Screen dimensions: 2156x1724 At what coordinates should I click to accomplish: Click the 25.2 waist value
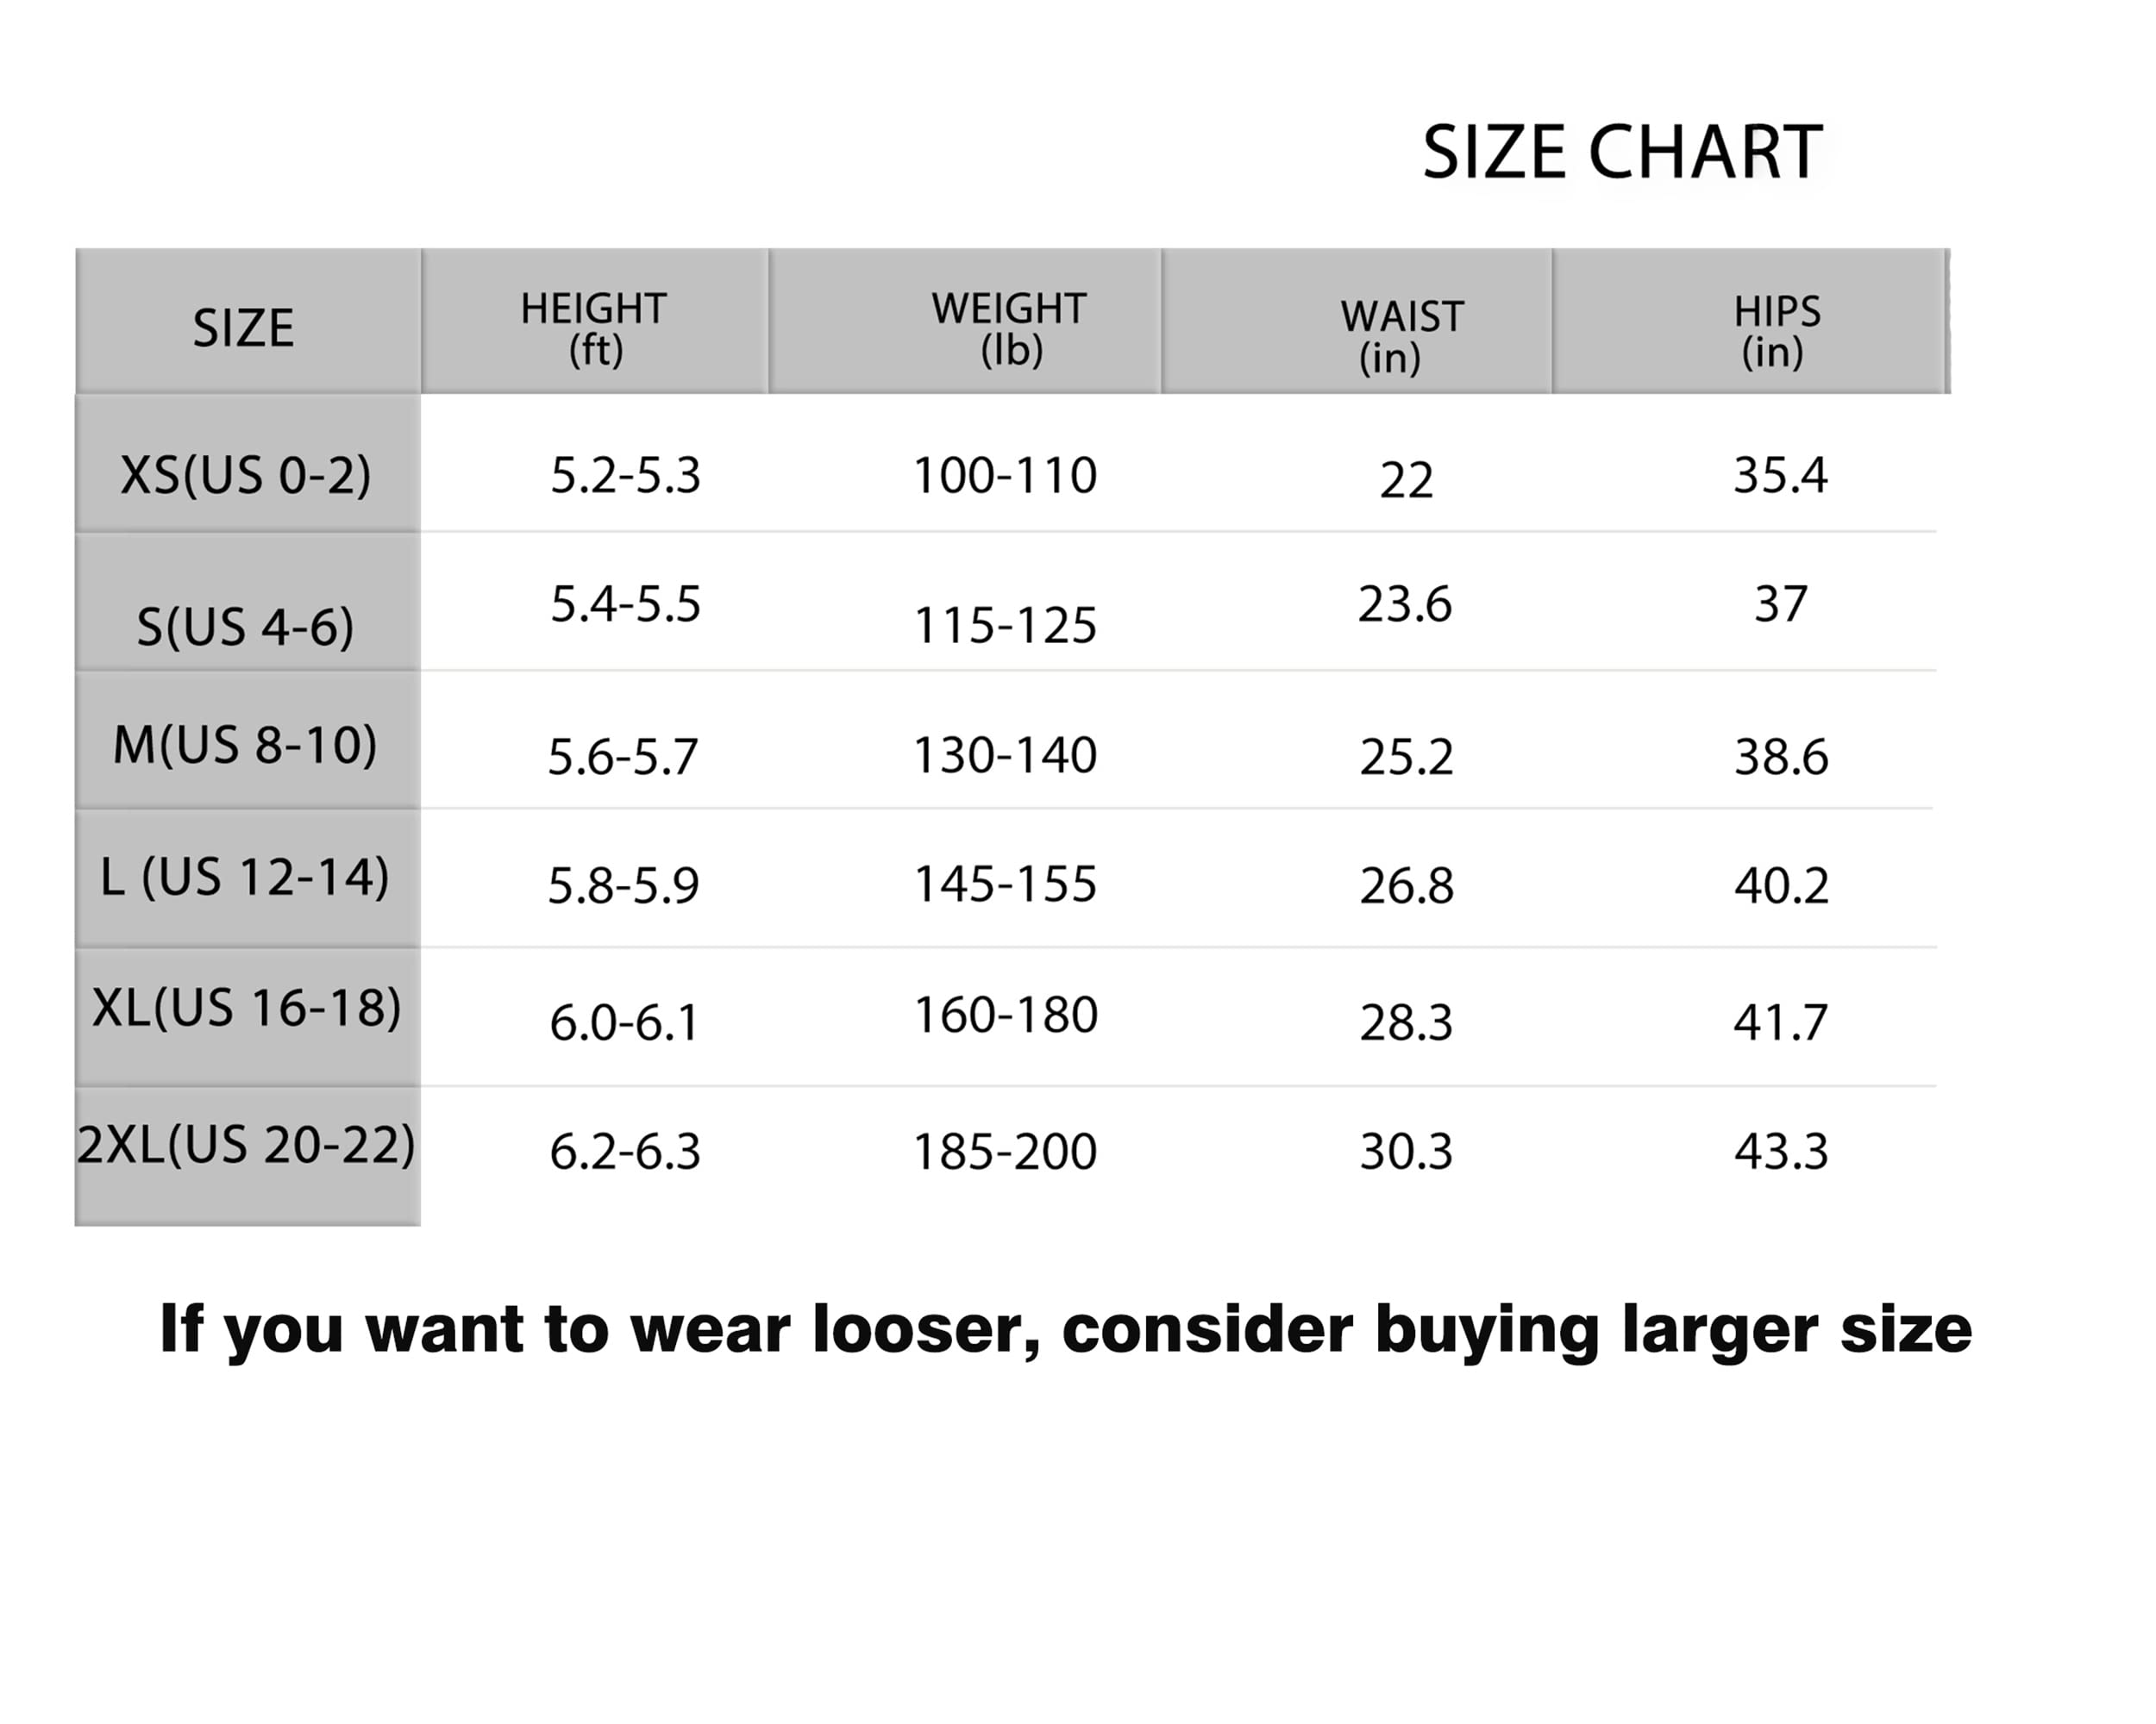pyautogui.click(x=1405, y=757)
